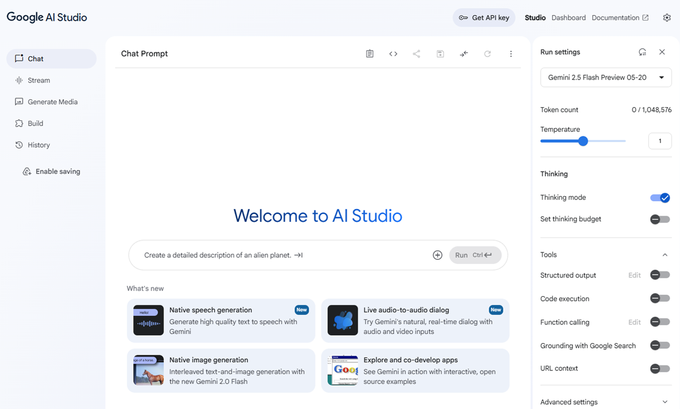Expand the Advanced settings section

click(x=606, y=402)
